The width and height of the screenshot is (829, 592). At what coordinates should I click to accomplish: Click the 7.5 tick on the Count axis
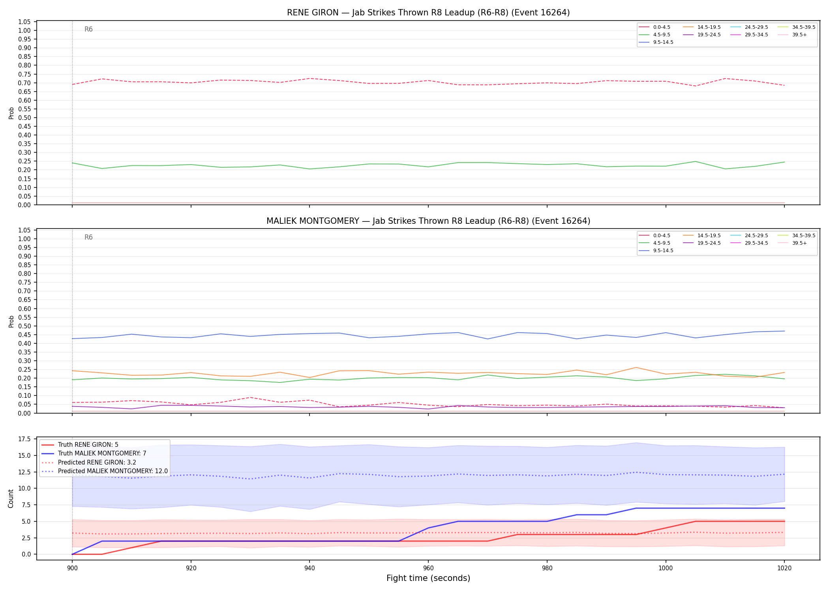tap(26, 505)
